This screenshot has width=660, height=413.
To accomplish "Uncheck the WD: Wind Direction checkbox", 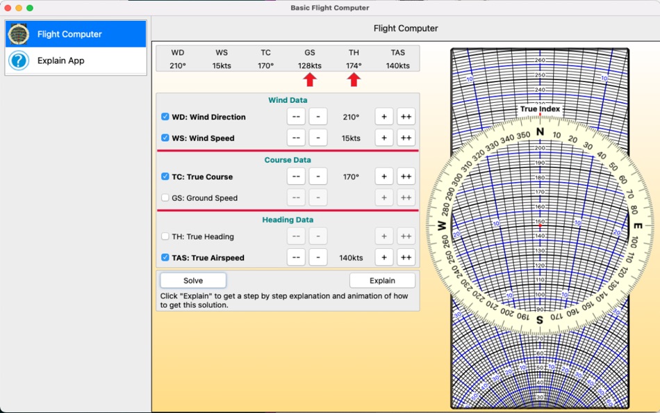I will 165,117.
